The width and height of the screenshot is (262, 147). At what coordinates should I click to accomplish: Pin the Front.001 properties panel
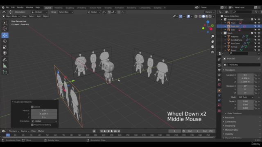click(x=259, y=59)
